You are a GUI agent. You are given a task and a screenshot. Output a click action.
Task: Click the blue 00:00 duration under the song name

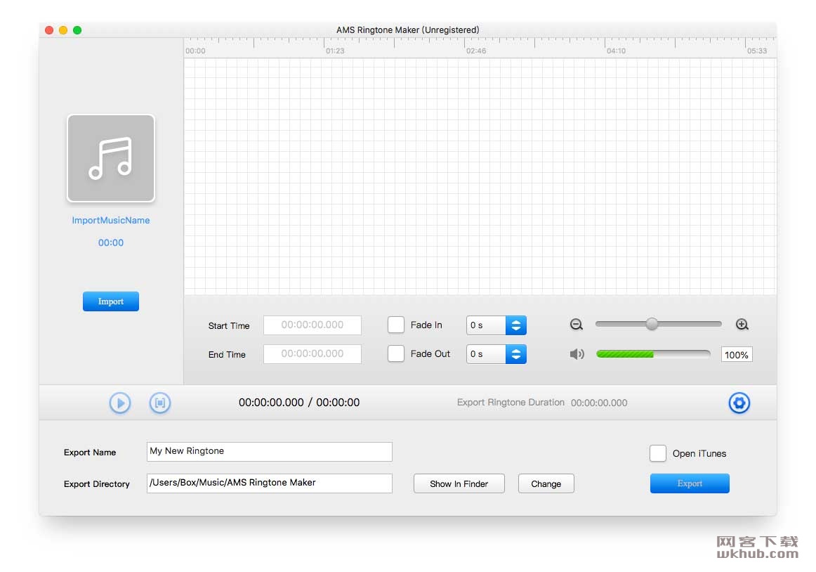point(111,242)
